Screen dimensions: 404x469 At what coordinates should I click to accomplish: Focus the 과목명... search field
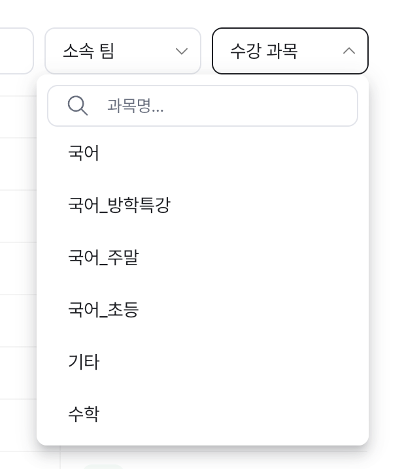coord(203,106)
